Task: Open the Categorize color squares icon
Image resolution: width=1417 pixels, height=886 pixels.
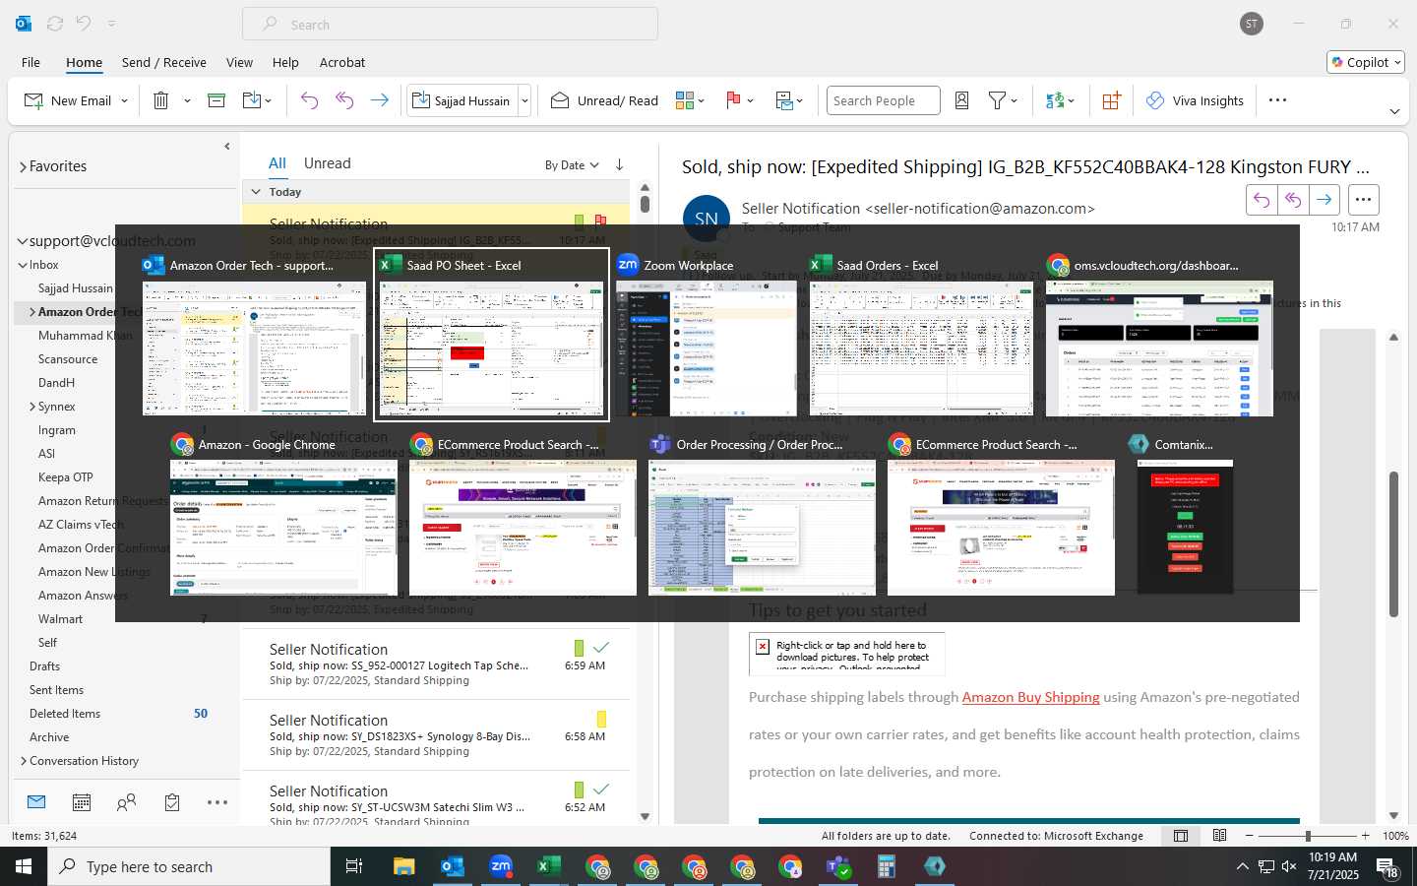Action: pos(685,100)
